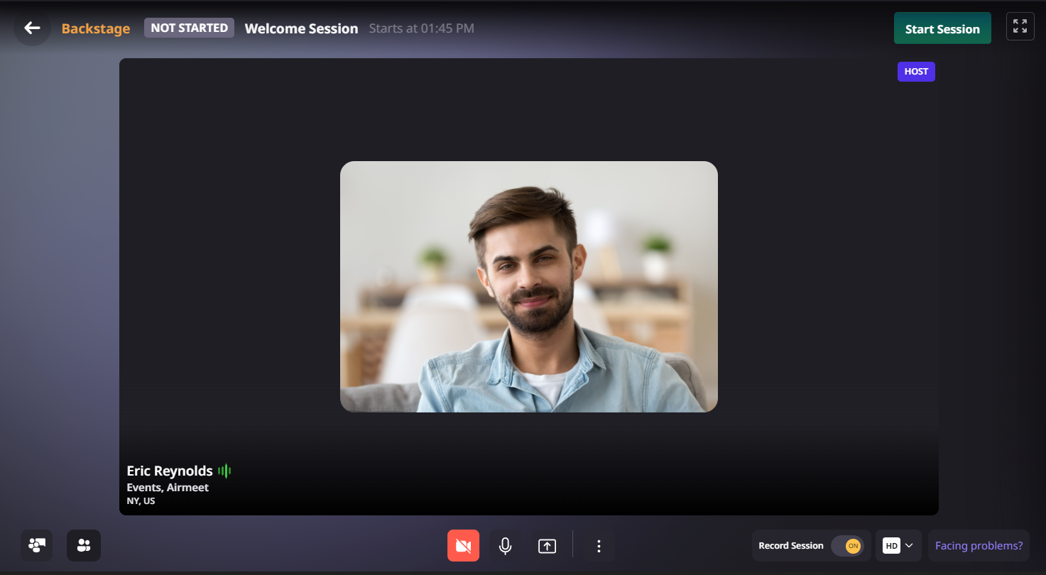
Task: Click the Record Session label
Action: pyautogui.click(x=791, y=546)
